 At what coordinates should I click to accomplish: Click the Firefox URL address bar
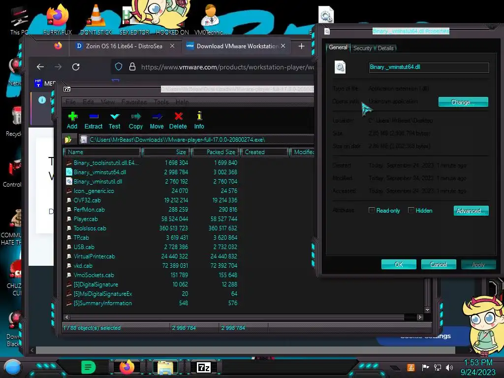coord(214,67)
